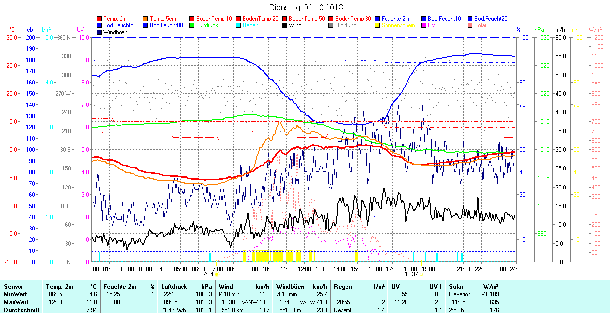Viewport: 610px width, 313px height.
Task: Select the yellow Sonnenschein legend square
Action: coord(378,25)
